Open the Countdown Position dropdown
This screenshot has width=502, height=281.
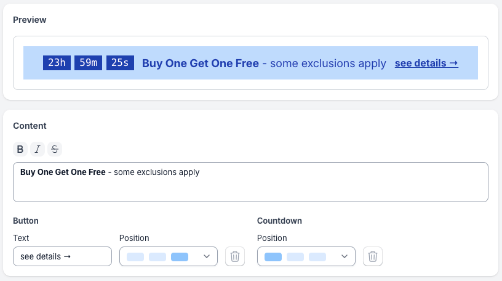click(x=306, y=256)
